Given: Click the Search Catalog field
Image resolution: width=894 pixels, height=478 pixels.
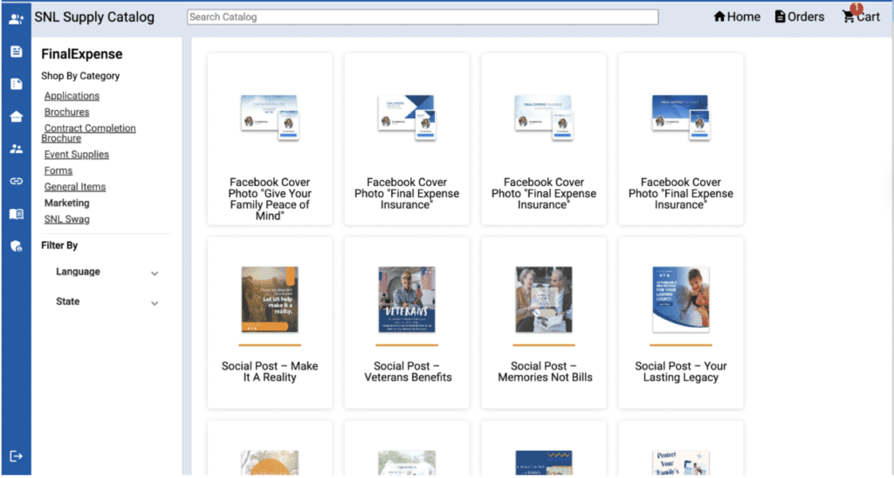Looking at the screenshot, I should pyautogui.click(x=423, y=17).
